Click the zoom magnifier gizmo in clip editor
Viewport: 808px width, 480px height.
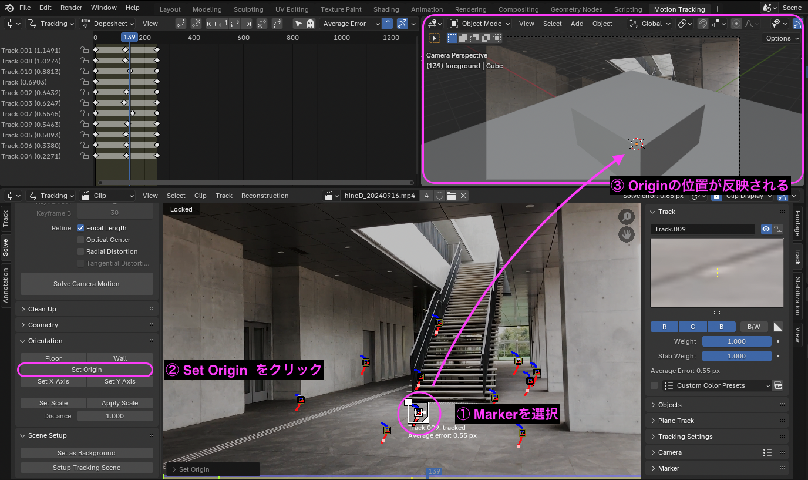click(x=627, y=217)
